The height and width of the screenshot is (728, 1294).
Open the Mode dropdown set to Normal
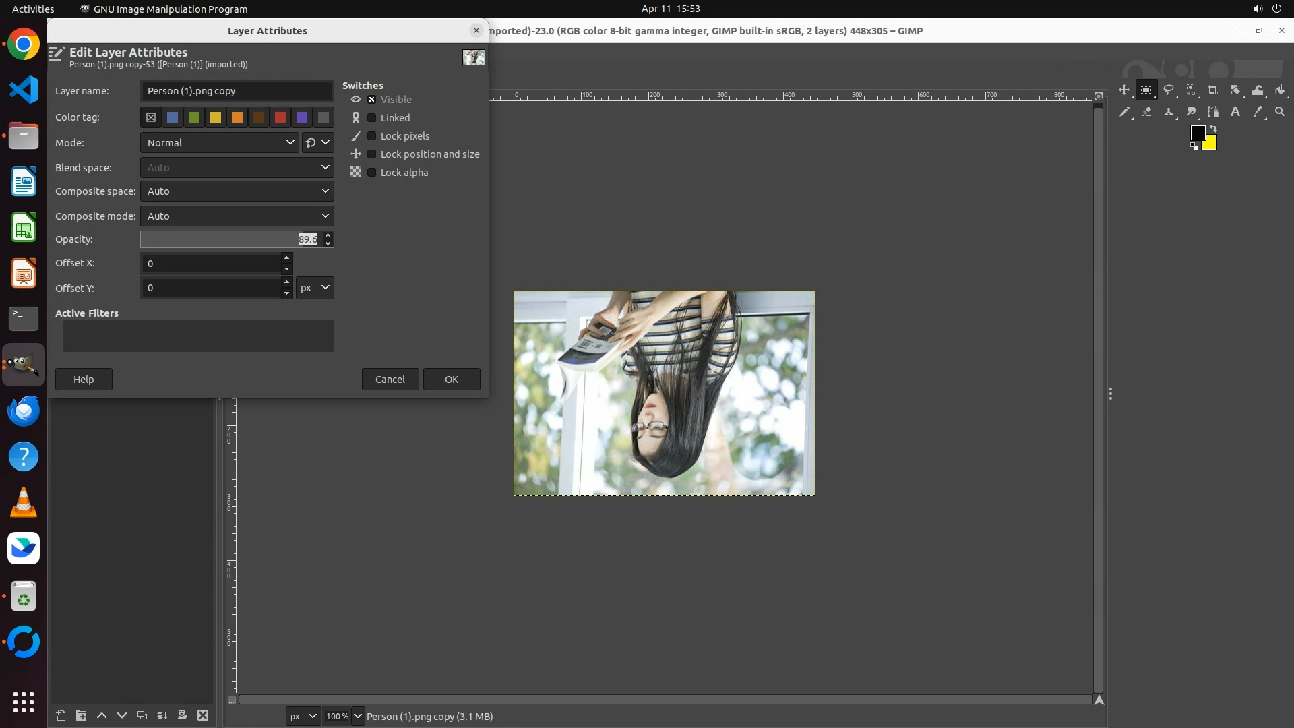220,142
